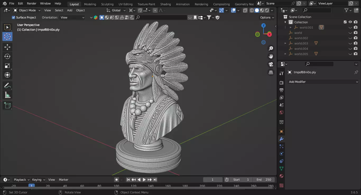Click the outliner search field
This screenshot has height=195, width=361.
click(x=317, y=10)
